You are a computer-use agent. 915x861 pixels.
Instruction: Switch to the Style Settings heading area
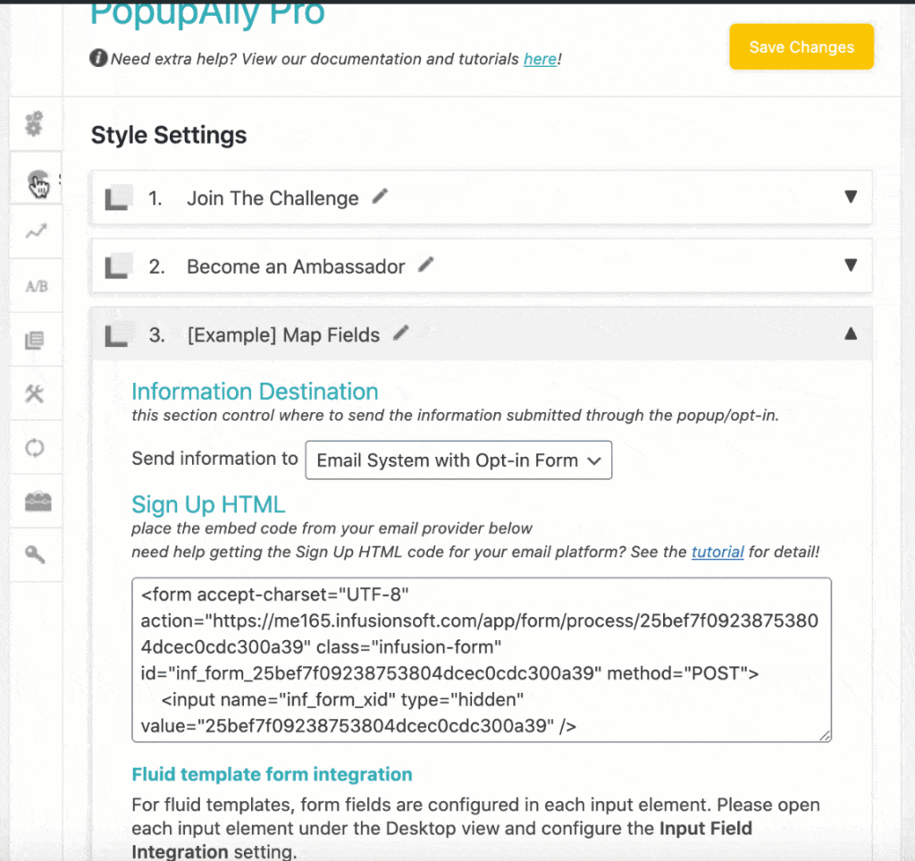point(168,135)
